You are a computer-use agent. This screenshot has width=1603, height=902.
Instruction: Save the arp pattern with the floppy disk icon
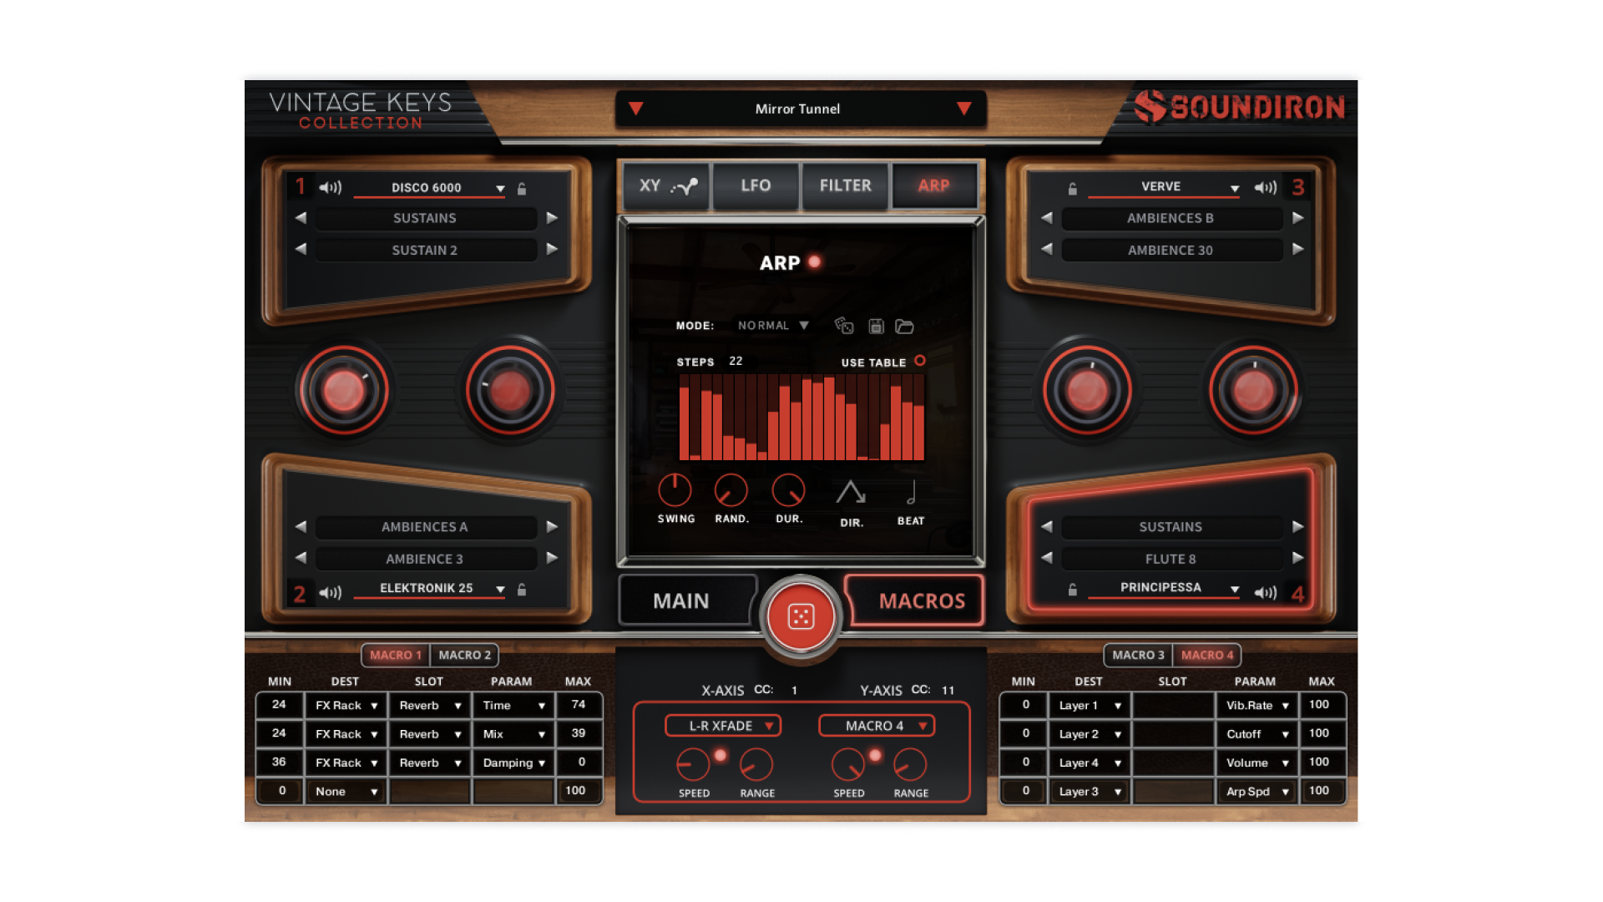[x=875, y=327]
